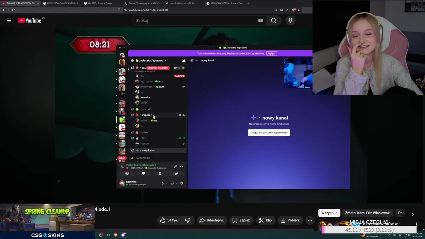Share your screen in Discord
425x239 pixels.
point(143,174)
